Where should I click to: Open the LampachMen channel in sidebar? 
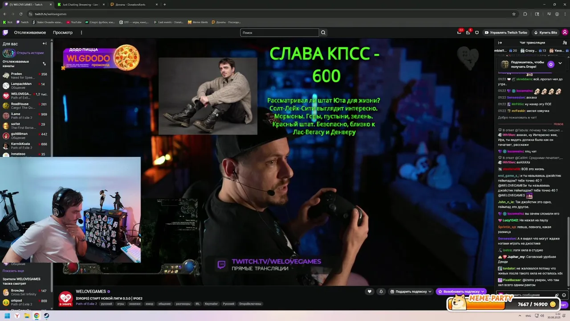click(x=25, y=86)
